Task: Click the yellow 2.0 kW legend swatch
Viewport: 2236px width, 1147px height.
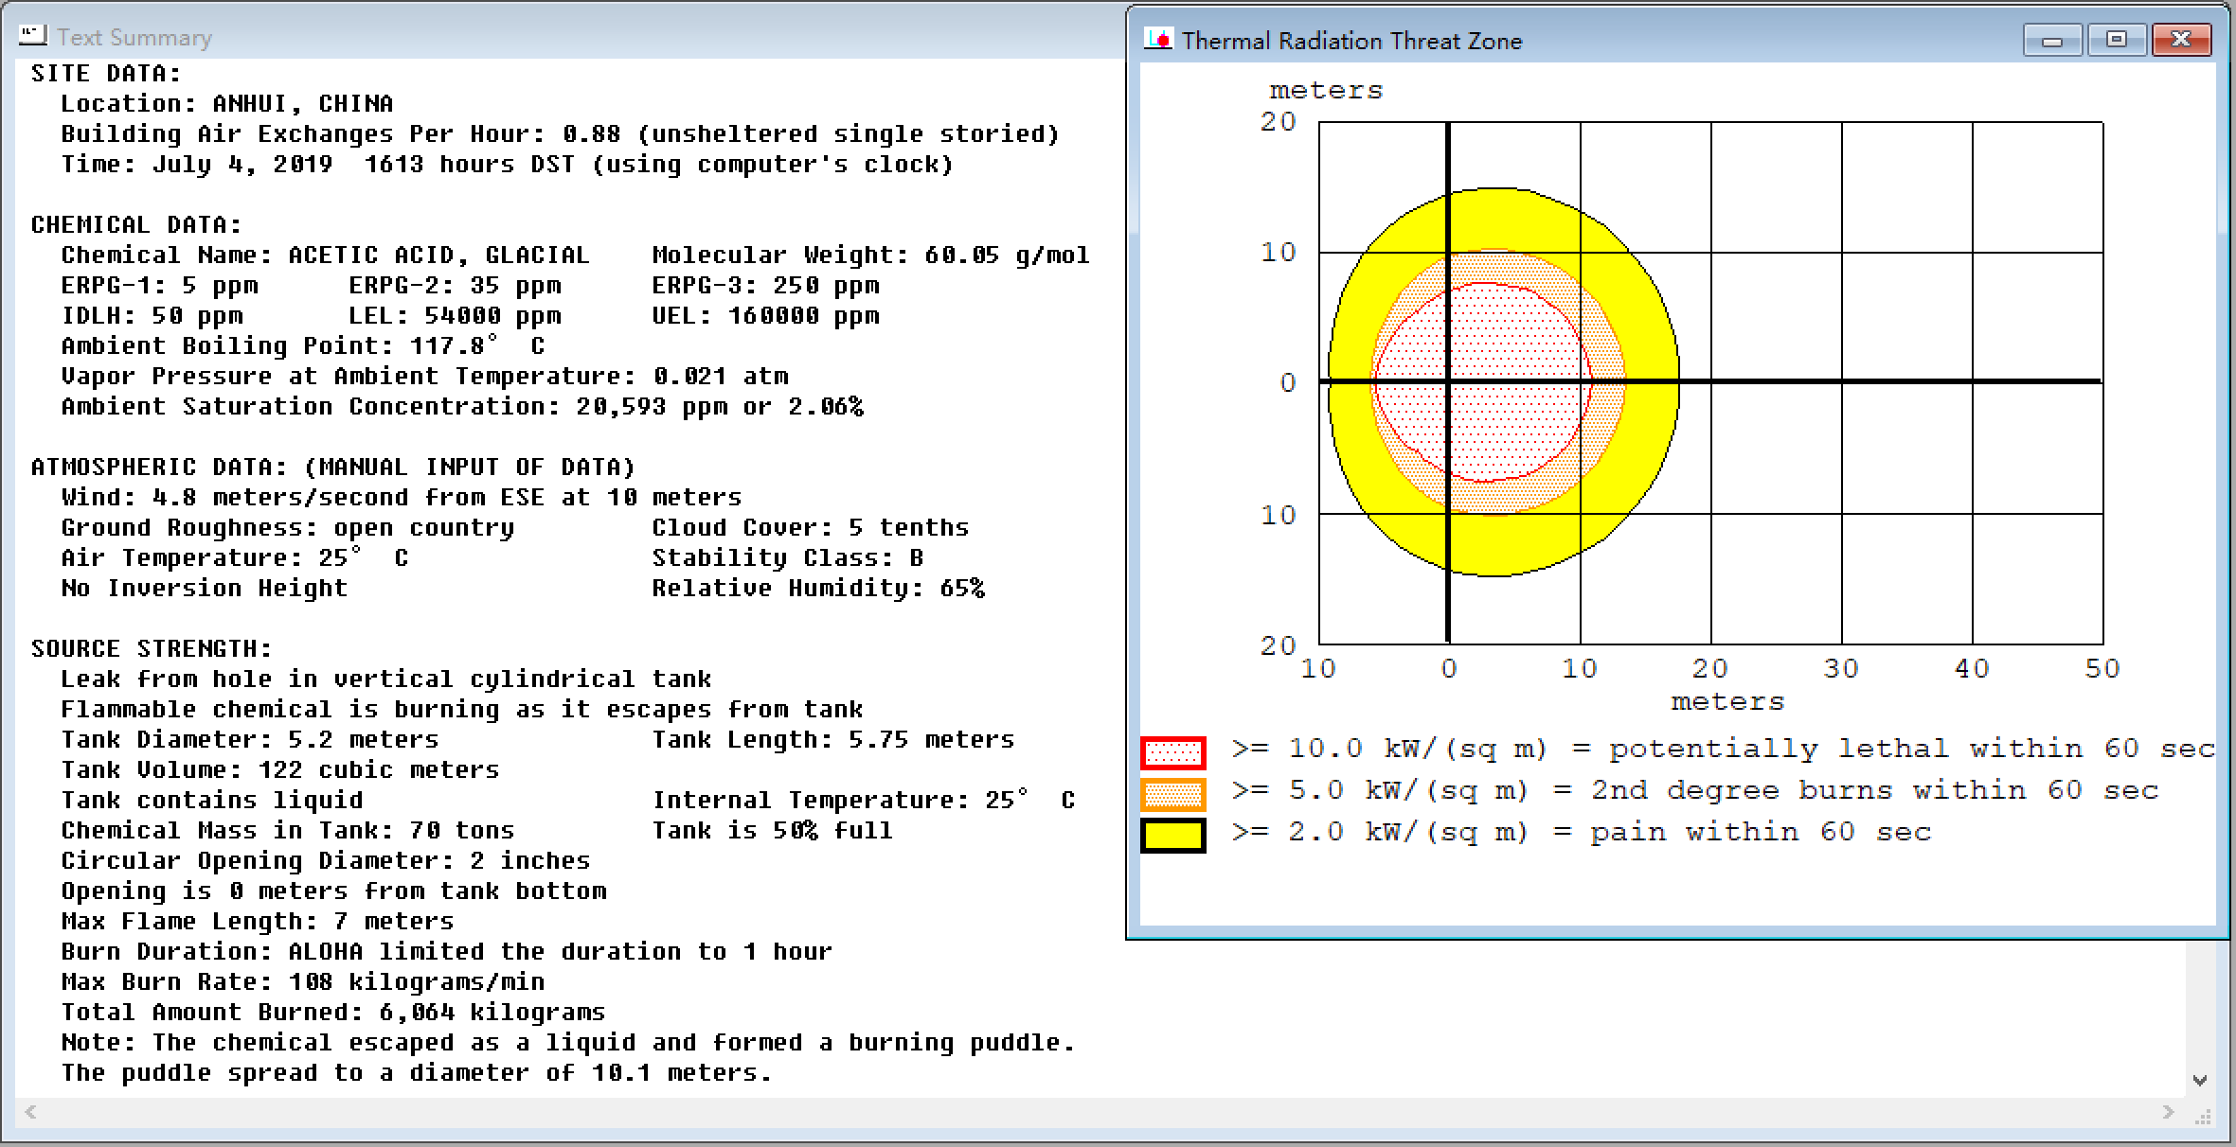Action: click(1172, 836)
